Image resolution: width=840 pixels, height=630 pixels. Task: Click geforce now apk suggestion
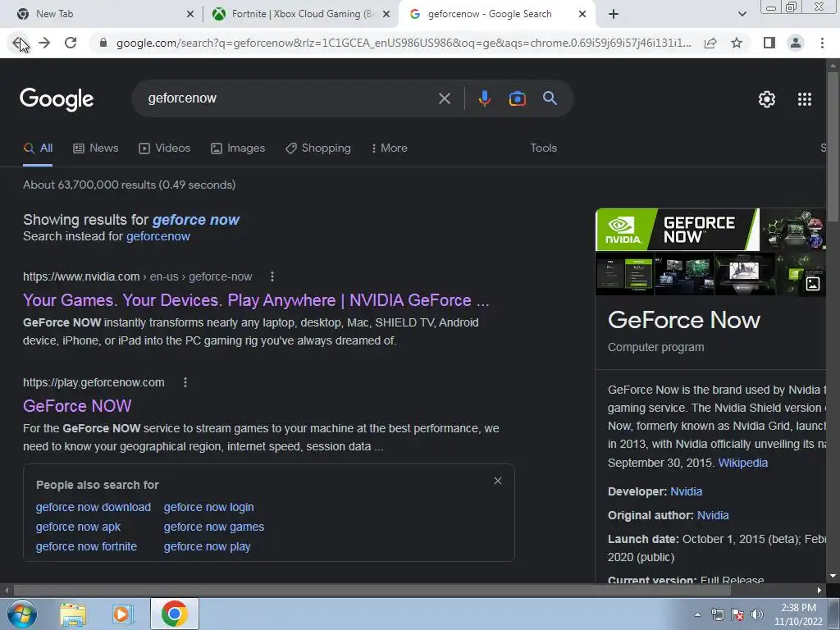click(x=78, y=527)
